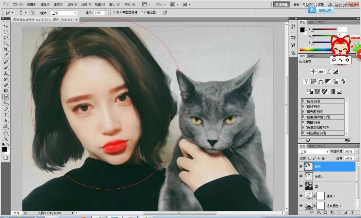
Task: Open the 窗口(W) menu
Action: [x=115, y=4]
